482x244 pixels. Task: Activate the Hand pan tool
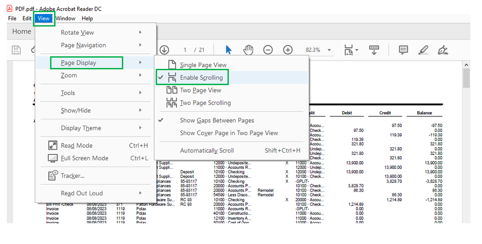(248, 50)
